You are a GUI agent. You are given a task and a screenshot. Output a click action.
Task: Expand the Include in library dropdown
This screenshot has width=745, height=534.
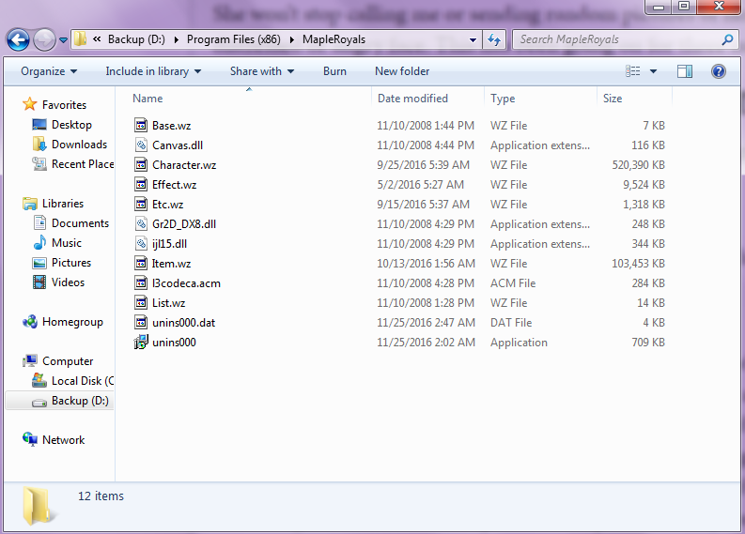click(153, 71)
